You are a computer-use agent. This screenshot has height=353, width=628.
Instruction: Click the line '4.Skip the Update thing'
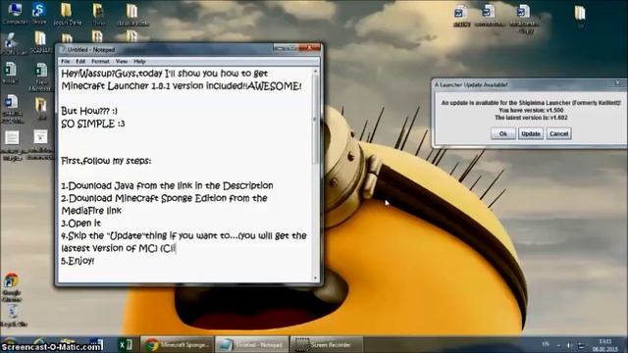183,235
